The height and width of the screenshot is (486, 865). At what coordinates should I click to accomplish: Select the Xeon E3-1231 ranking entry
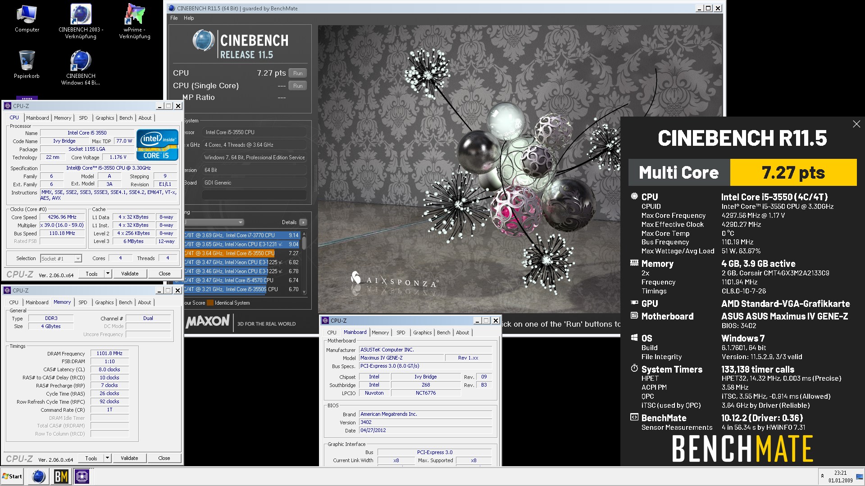242,244
